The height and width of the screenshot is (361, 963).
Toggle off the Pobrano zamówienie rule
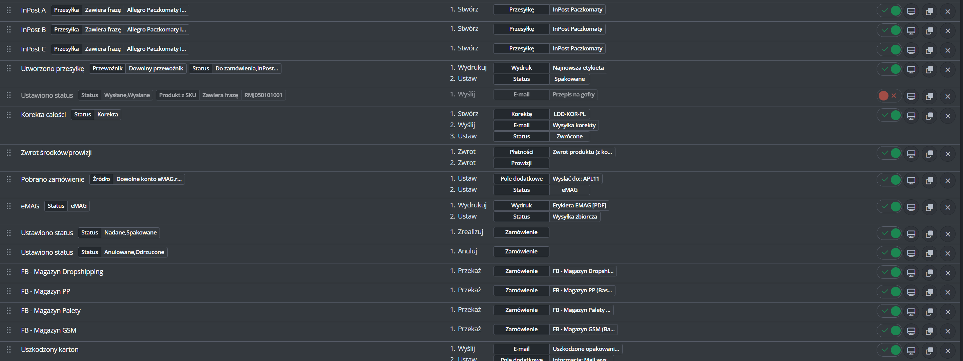pos(888,180)
